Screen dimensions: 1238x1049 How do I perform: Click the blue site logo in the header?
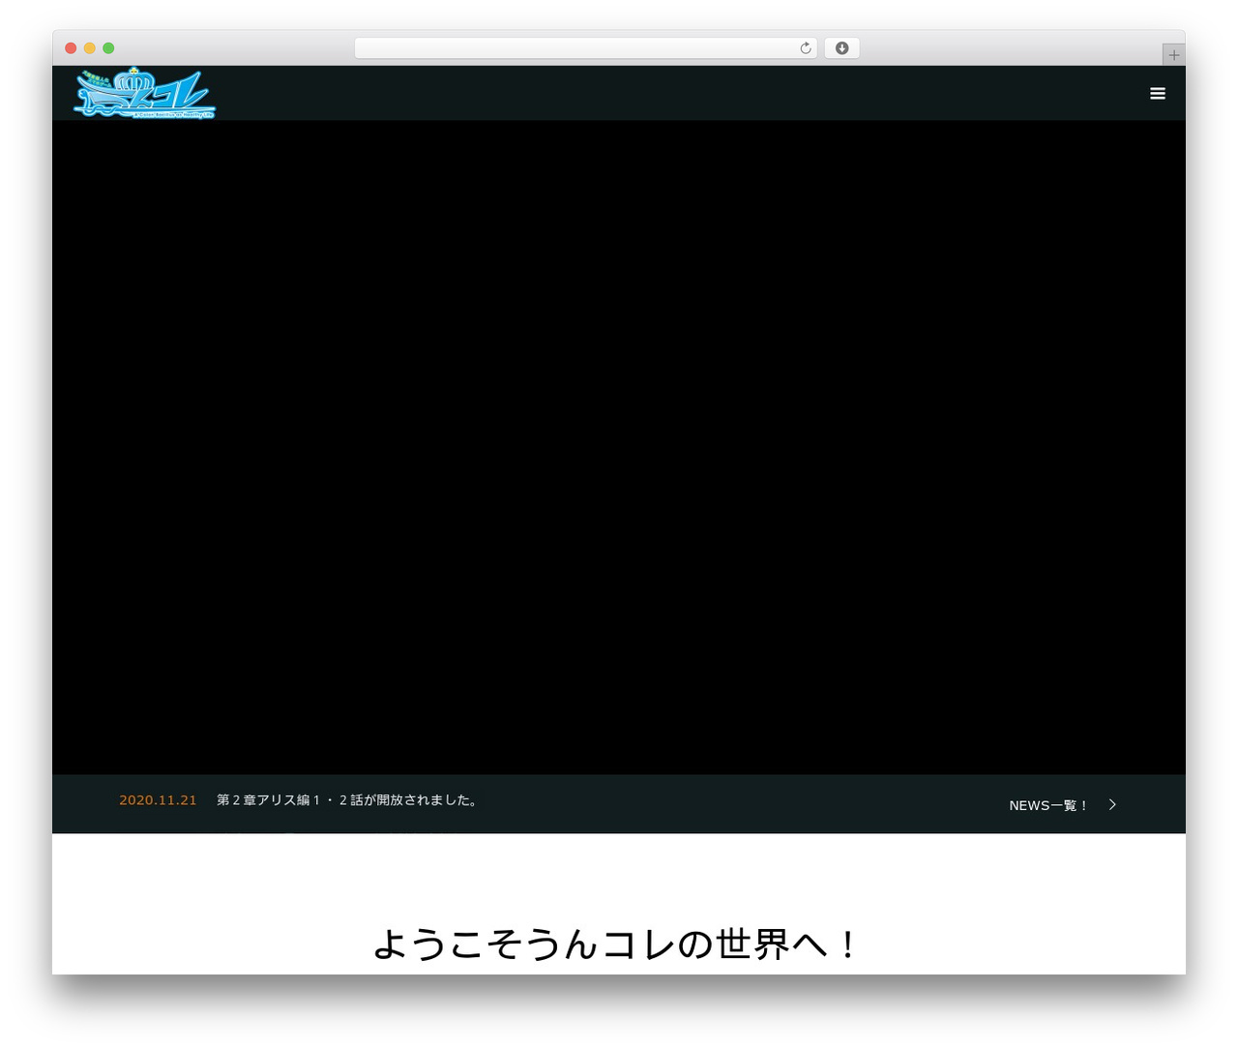pos(144,94)
